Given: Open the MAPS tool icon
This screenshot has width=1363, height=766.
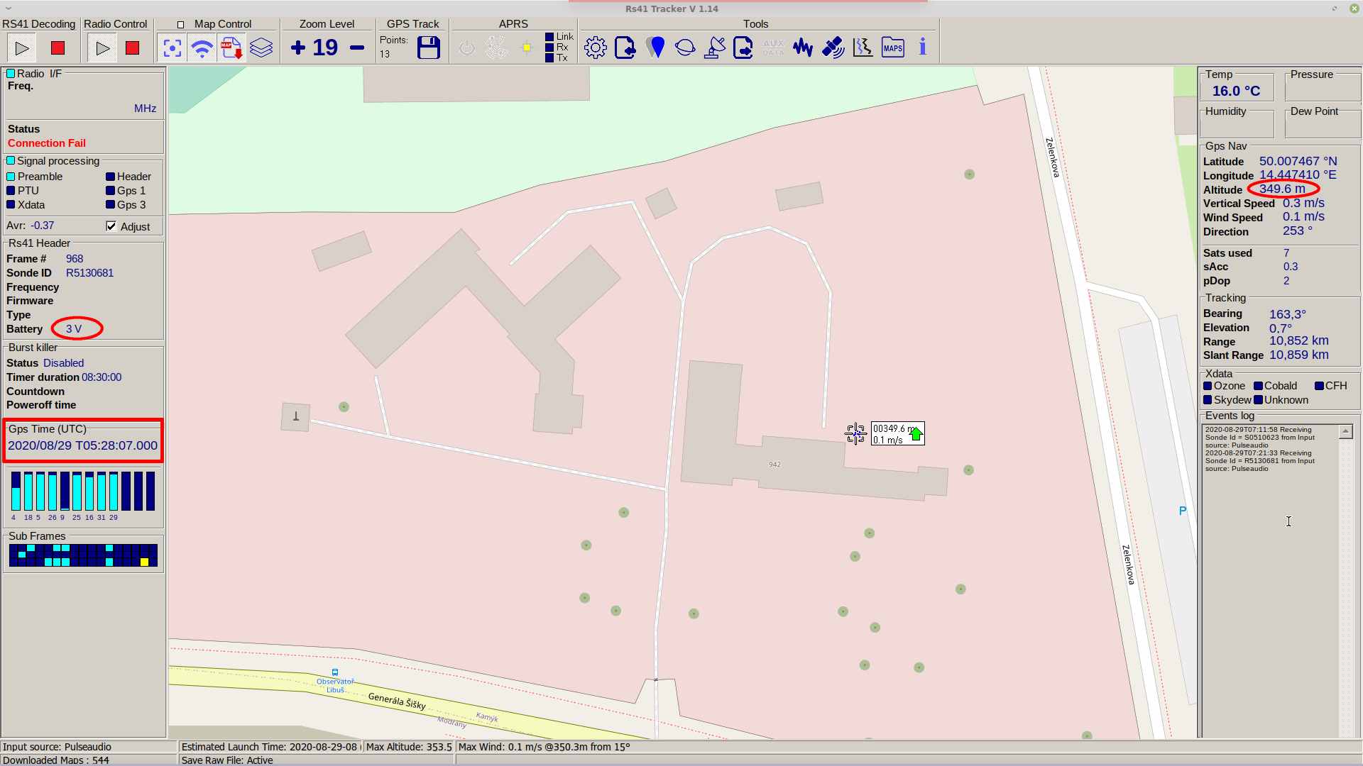Looking at the screenshot, I should [x=892, y=48].
